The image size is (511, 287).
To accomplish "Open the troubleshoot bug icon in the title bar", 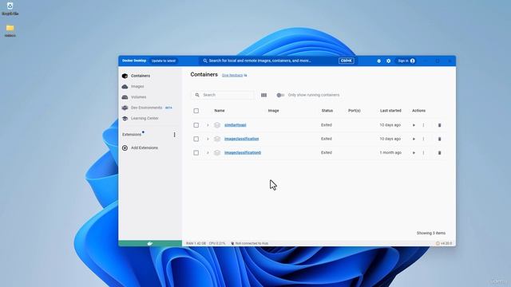I will click(378, 61).
